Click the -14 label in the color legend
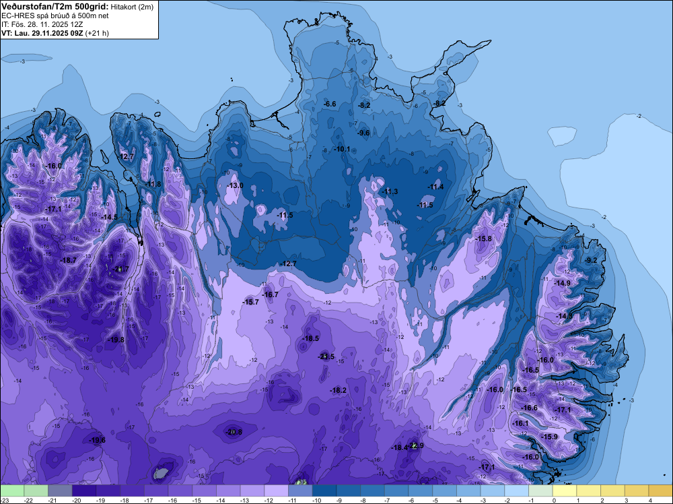This screenshot has height=504, width=673. pyautogui.click(x=221, y=500)
